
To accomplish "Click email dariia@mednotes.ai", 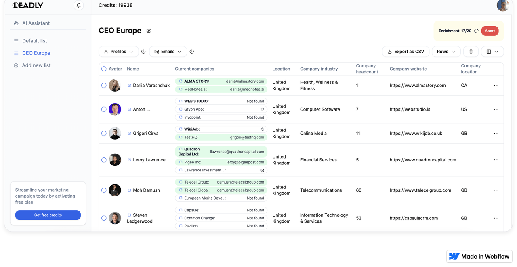I will click(247, 89).
